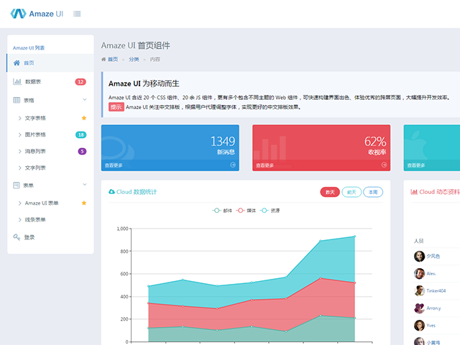Click the 数据表 bar chart icon
Image resolution: width=460 pixels, height=345 pixels.
(x=17, y=81)
